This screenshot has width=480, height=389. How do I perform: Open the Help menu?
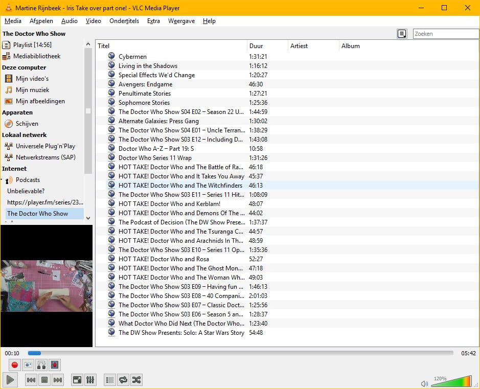pos(209,21)
